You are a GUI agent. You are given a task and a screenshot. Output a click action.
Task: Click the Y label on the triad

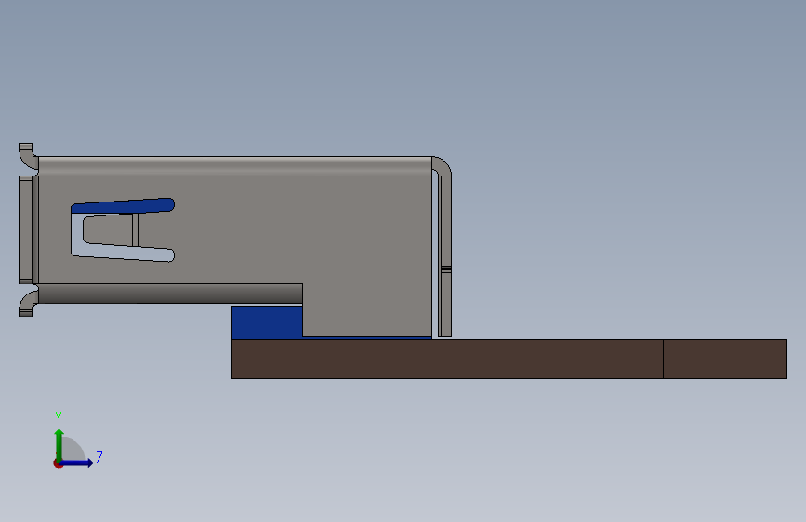coord(59,417)
